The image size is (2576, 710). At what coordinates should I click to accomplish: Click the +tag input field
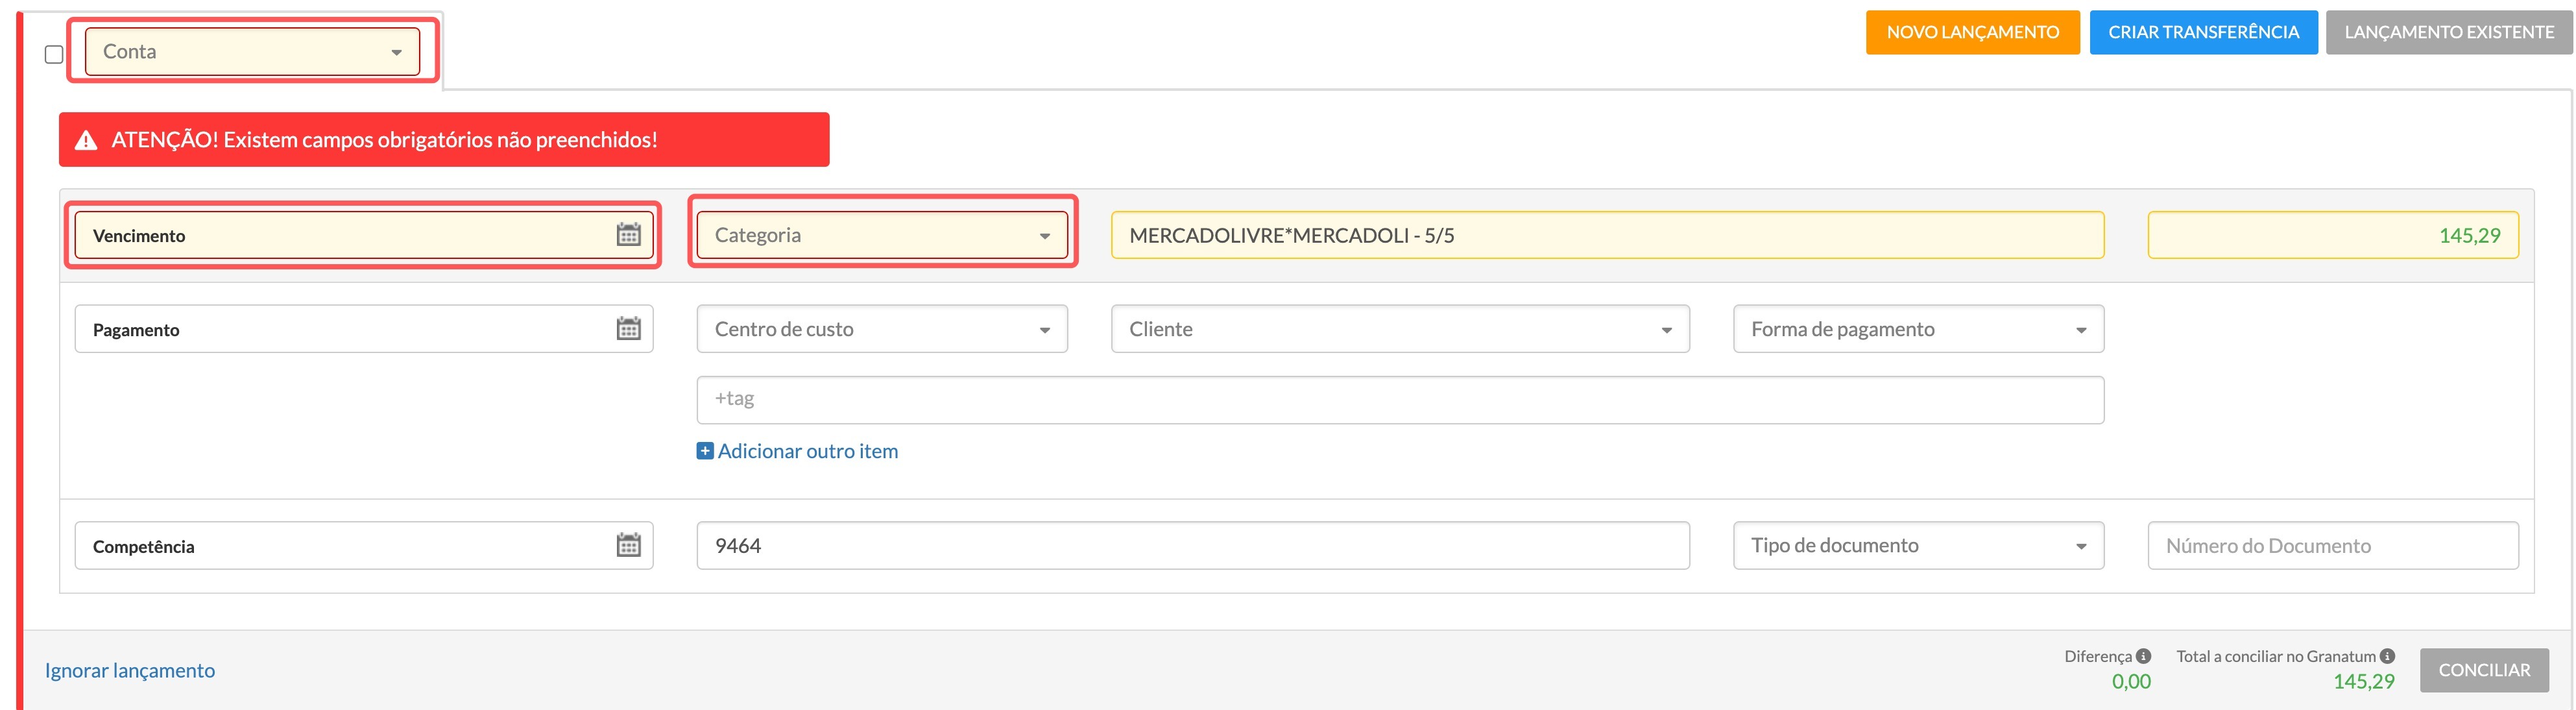(x=1400, y=399)
